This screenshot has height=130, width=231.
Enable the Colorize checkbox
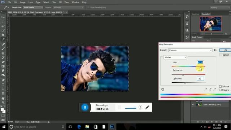(221, 86)
